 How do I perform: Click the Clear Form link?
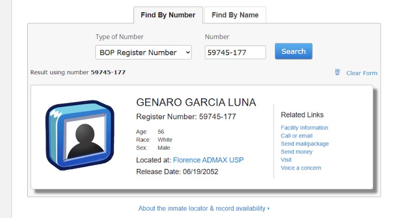[x=362, y=73]
